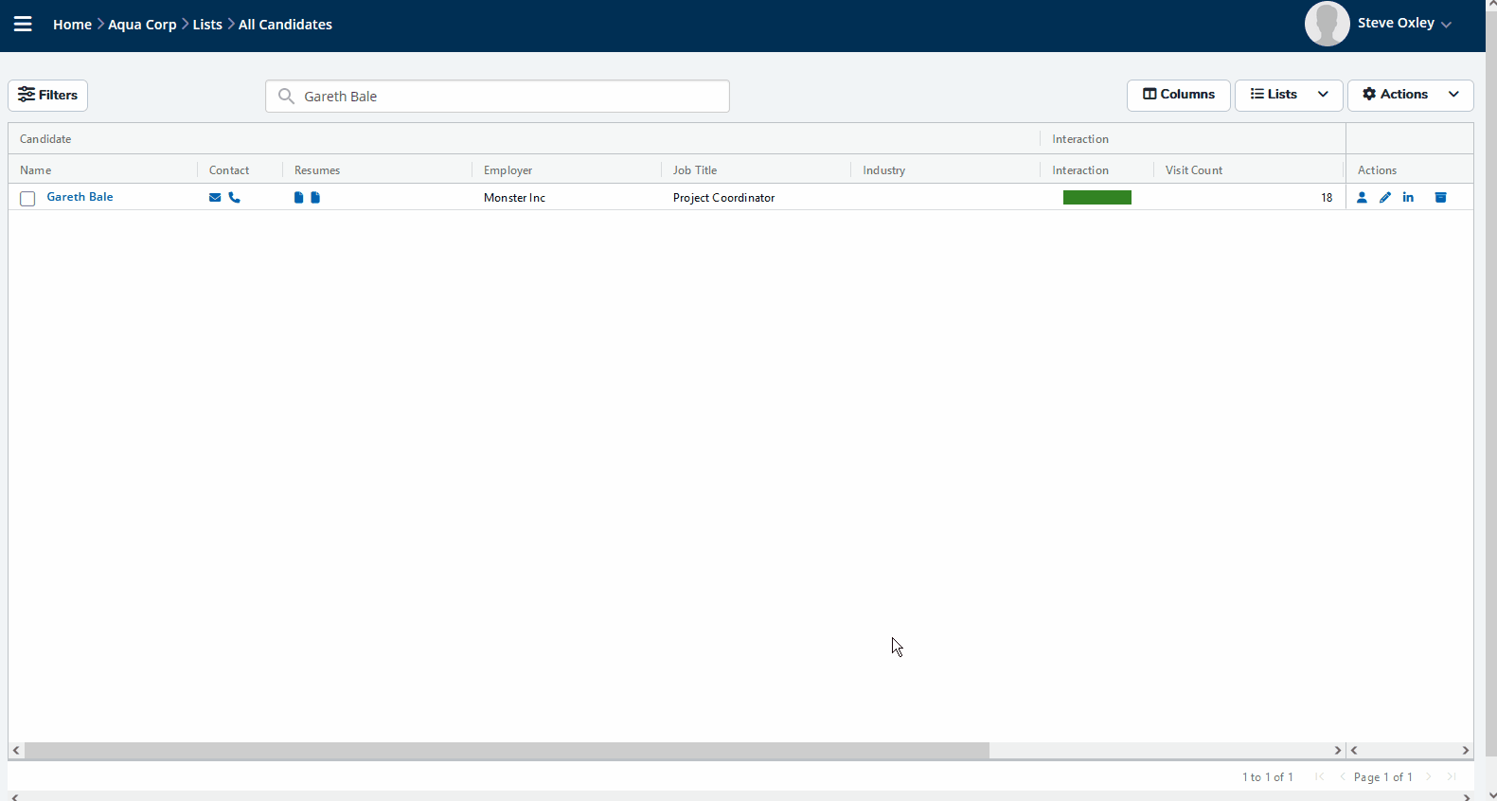The width and height of the screenshot is (1497, 801).
Task: Tick the checkbox beside Gareth Bale
Action: click(x=27, y=199)
